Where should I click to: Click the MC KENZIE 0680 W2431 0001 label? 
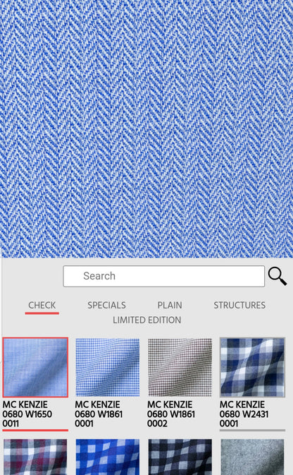(x=244, y=414)
